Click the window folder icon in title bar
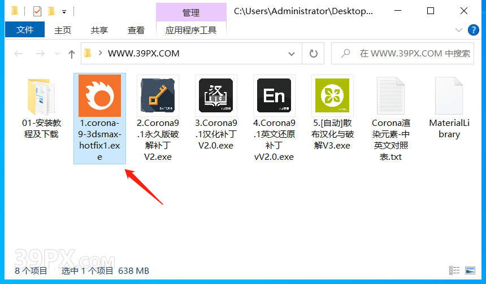 pos(15,11)
